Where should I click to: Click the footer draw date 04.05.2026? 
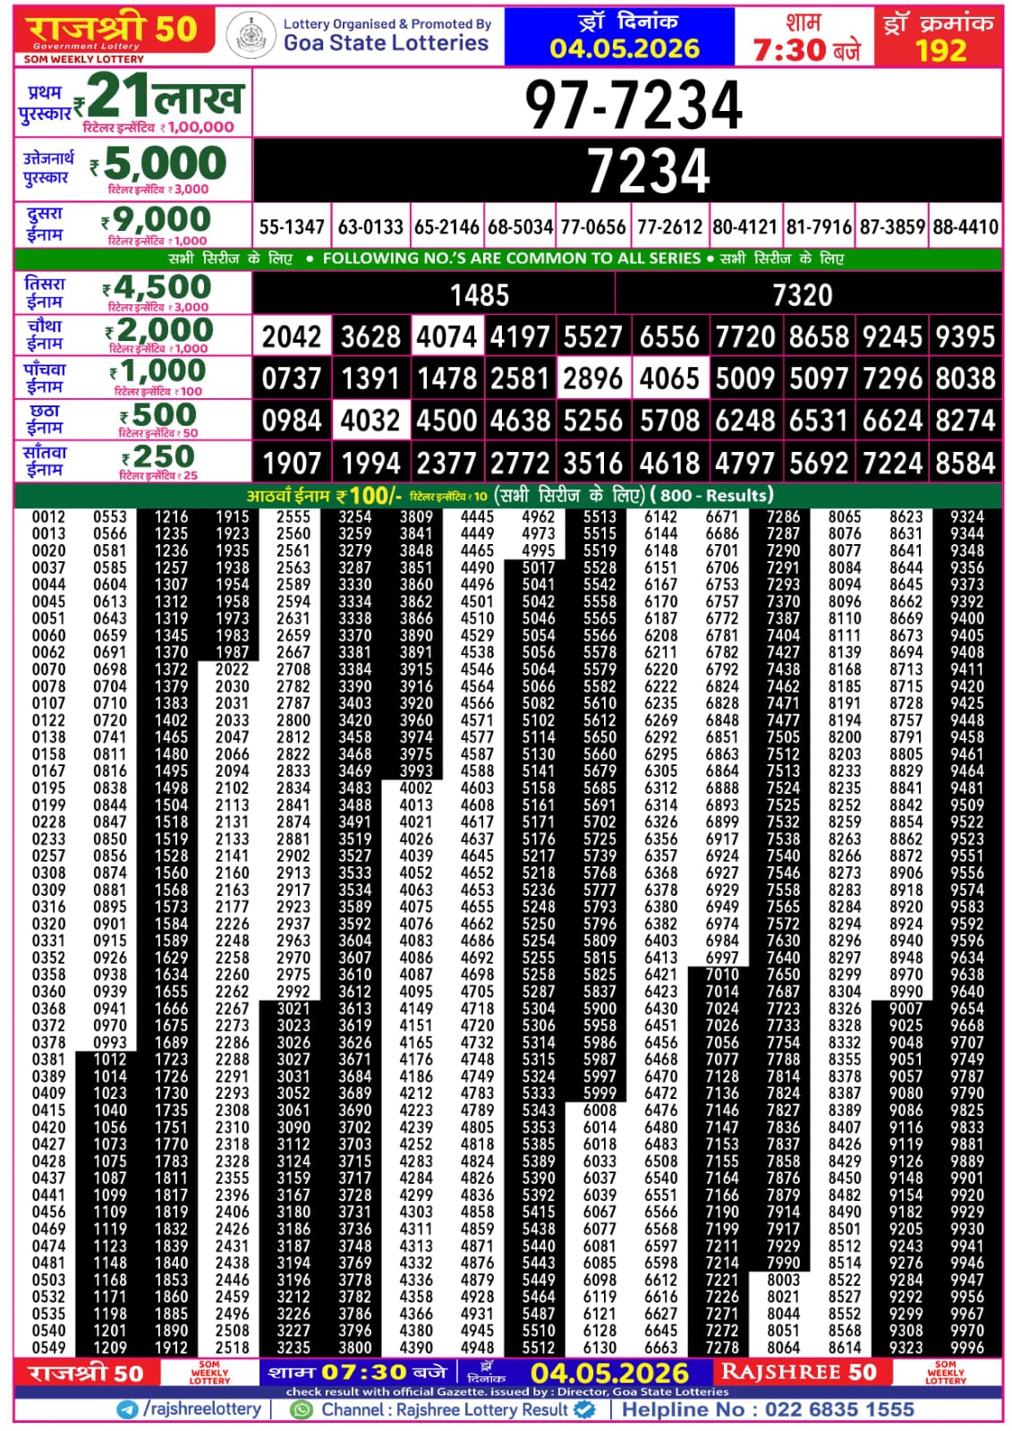click(609, 1374)
